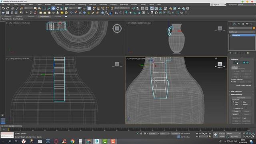Switch to the Freeform ribbon tab
Viewport: 256px width, 144px height.
(x=19, y=16)
